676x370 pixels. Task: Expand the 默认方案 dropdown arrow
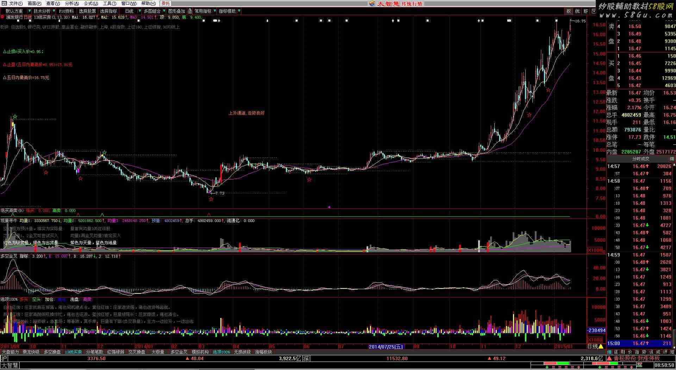click(x=29, y=11)
